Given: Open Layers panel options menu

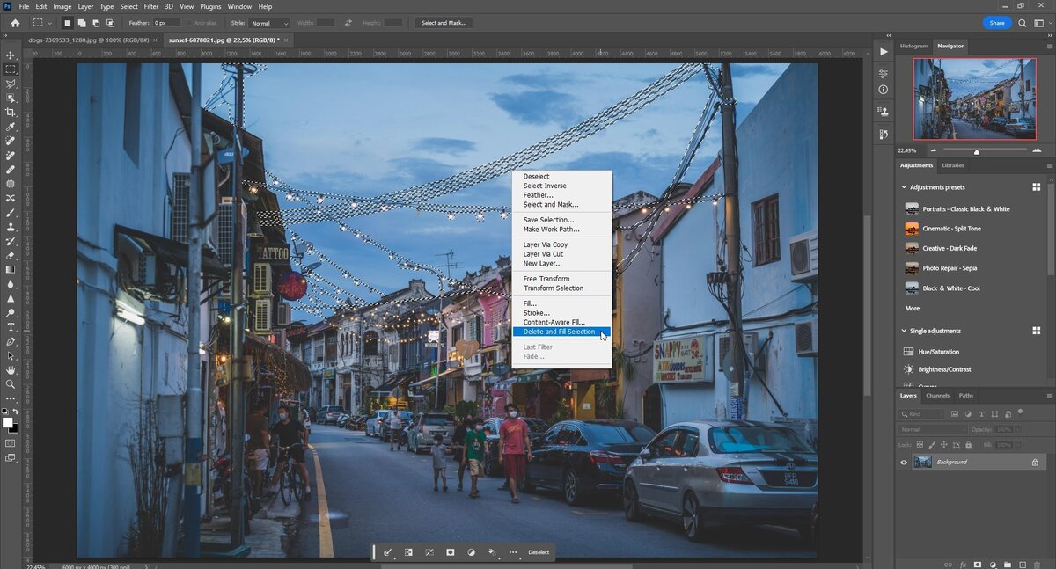Looking at the screenshot, I should pyautogui.click(x=1049, y=396).
